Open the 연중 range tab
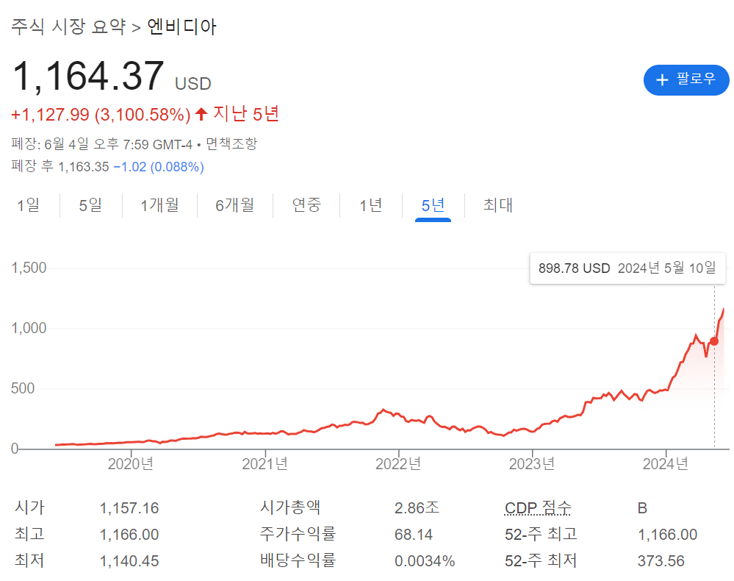Viewport: 734px width, 581px height. pos(306,205)
